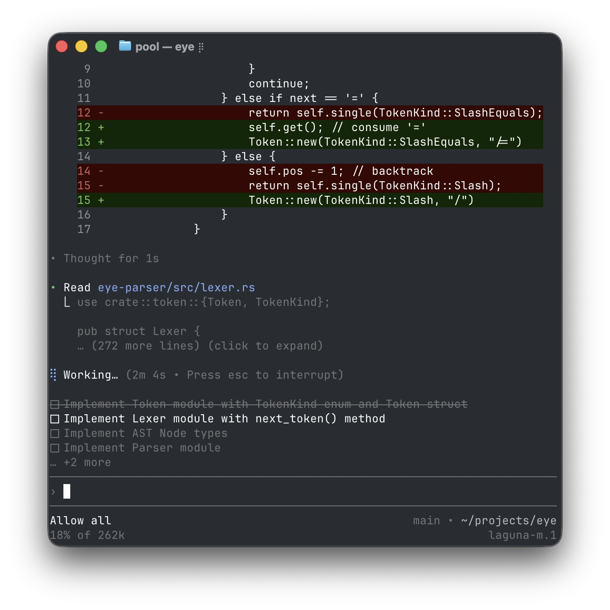Click the green bullet beside Read
The image size is (610, 610).
click(x=53, y=287)
